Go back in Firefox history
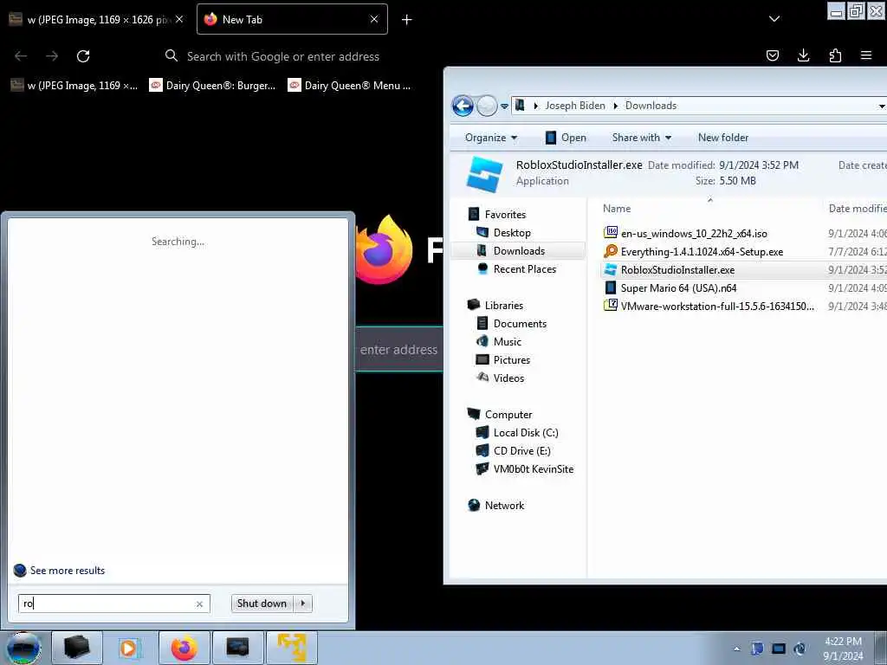This screenshot has height=665, width=887. click(x=21, y=56)
